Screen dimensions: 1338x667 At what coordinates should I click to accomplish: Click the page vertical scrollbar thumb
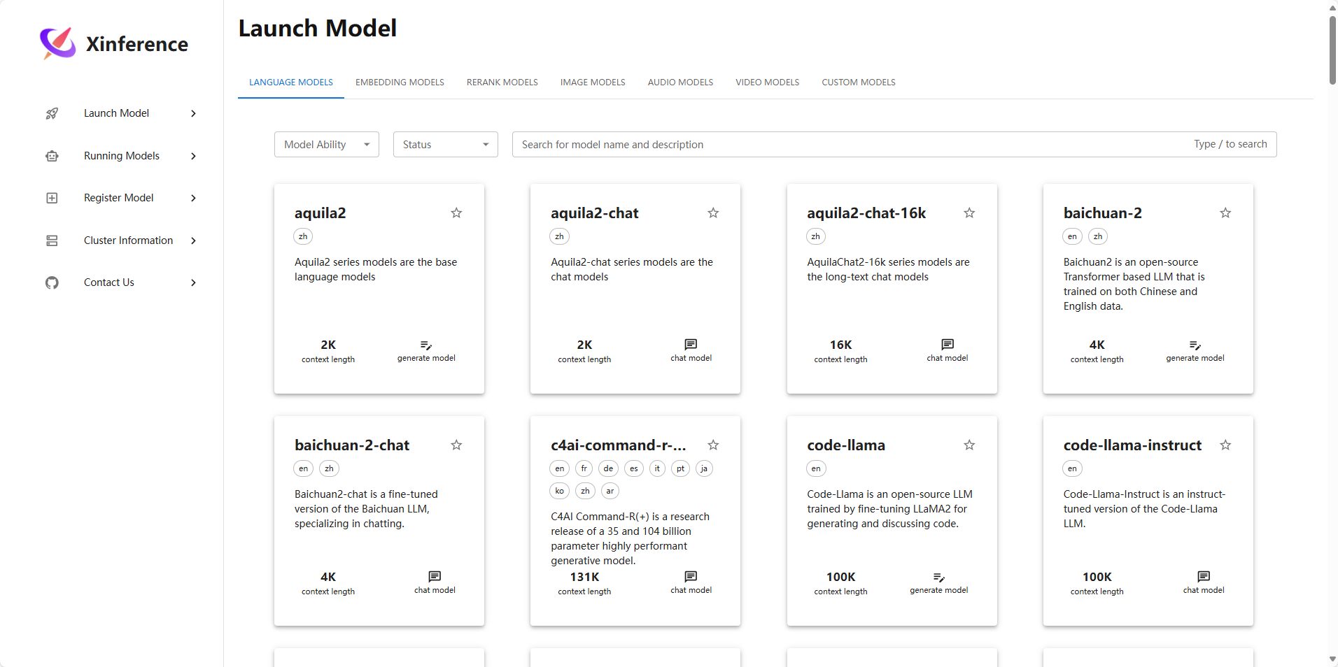point(1332,50)
